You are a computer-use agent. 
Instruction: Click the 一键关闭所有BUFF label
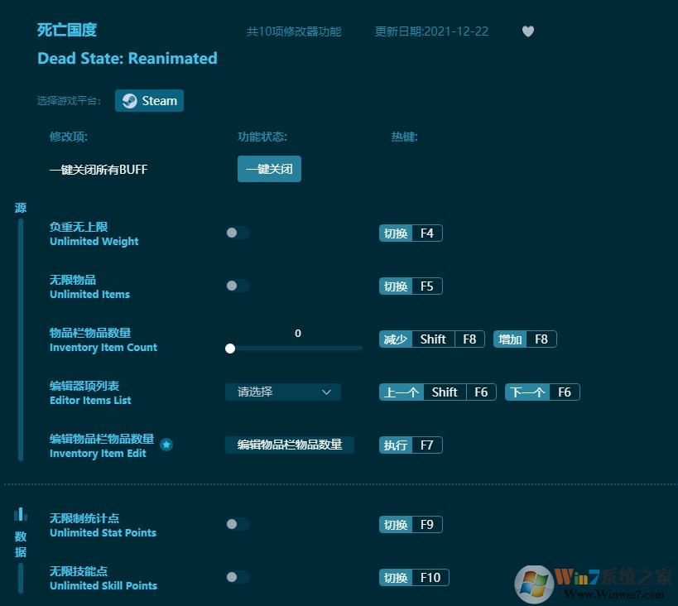pyautogui.click(x=99, y=169)
